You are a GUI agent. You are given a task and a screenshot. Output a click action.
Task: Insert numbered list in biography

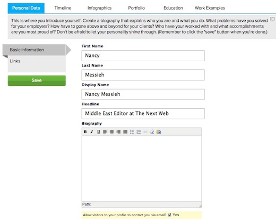coord(139,132)
